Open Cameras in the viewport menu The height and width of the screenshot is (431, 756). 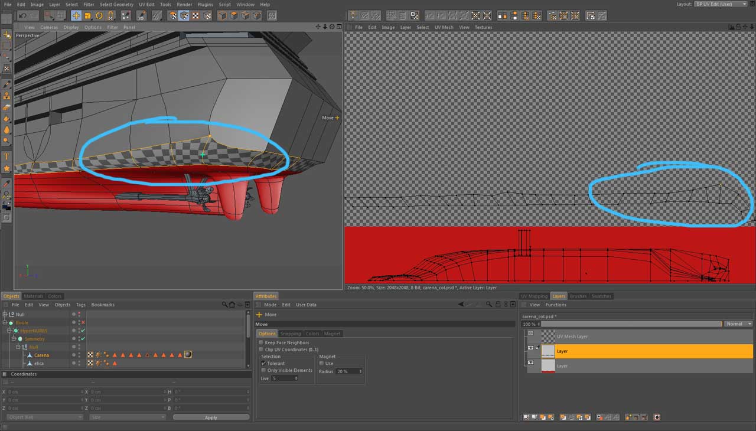click(49, 27)
